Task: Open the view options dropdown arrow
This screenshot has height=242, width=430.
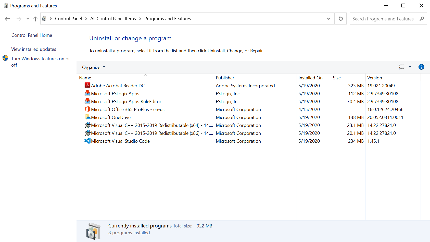Action: (410, 67)
